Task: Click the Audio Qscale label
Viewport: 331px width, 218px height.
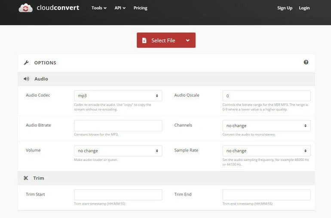Action: point(187,95)
